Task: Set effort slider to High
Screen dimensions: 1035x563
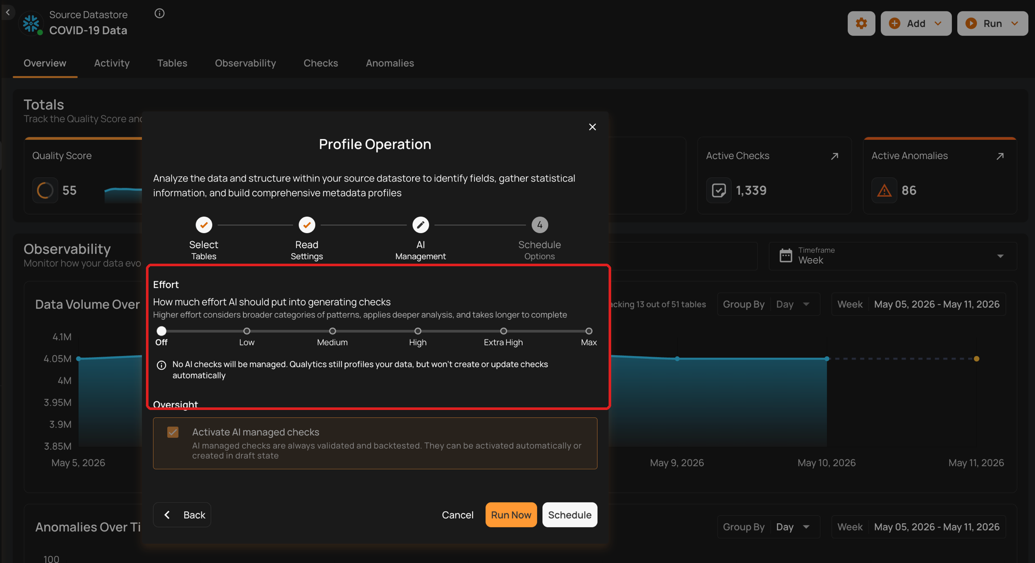Action: tap(418, 331)
